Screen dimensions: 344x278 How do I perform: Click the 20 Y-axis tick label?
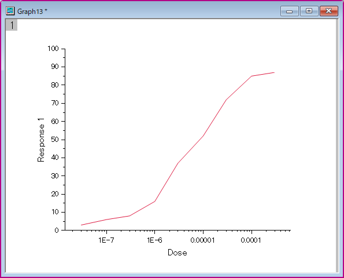point(55,194)
